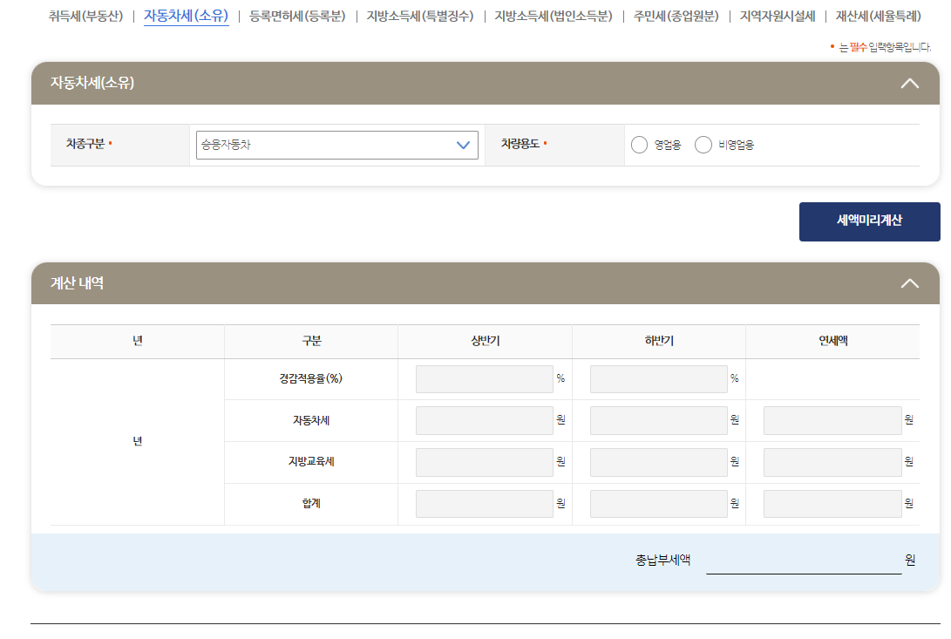This screenshot has width=951, height=639.
Task: Open the 재산세(세율특례) tab
Action: (x=879, y=17)
